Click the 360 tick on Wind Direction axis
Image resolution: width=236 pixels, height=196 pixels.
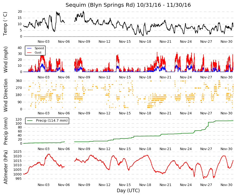19,81
